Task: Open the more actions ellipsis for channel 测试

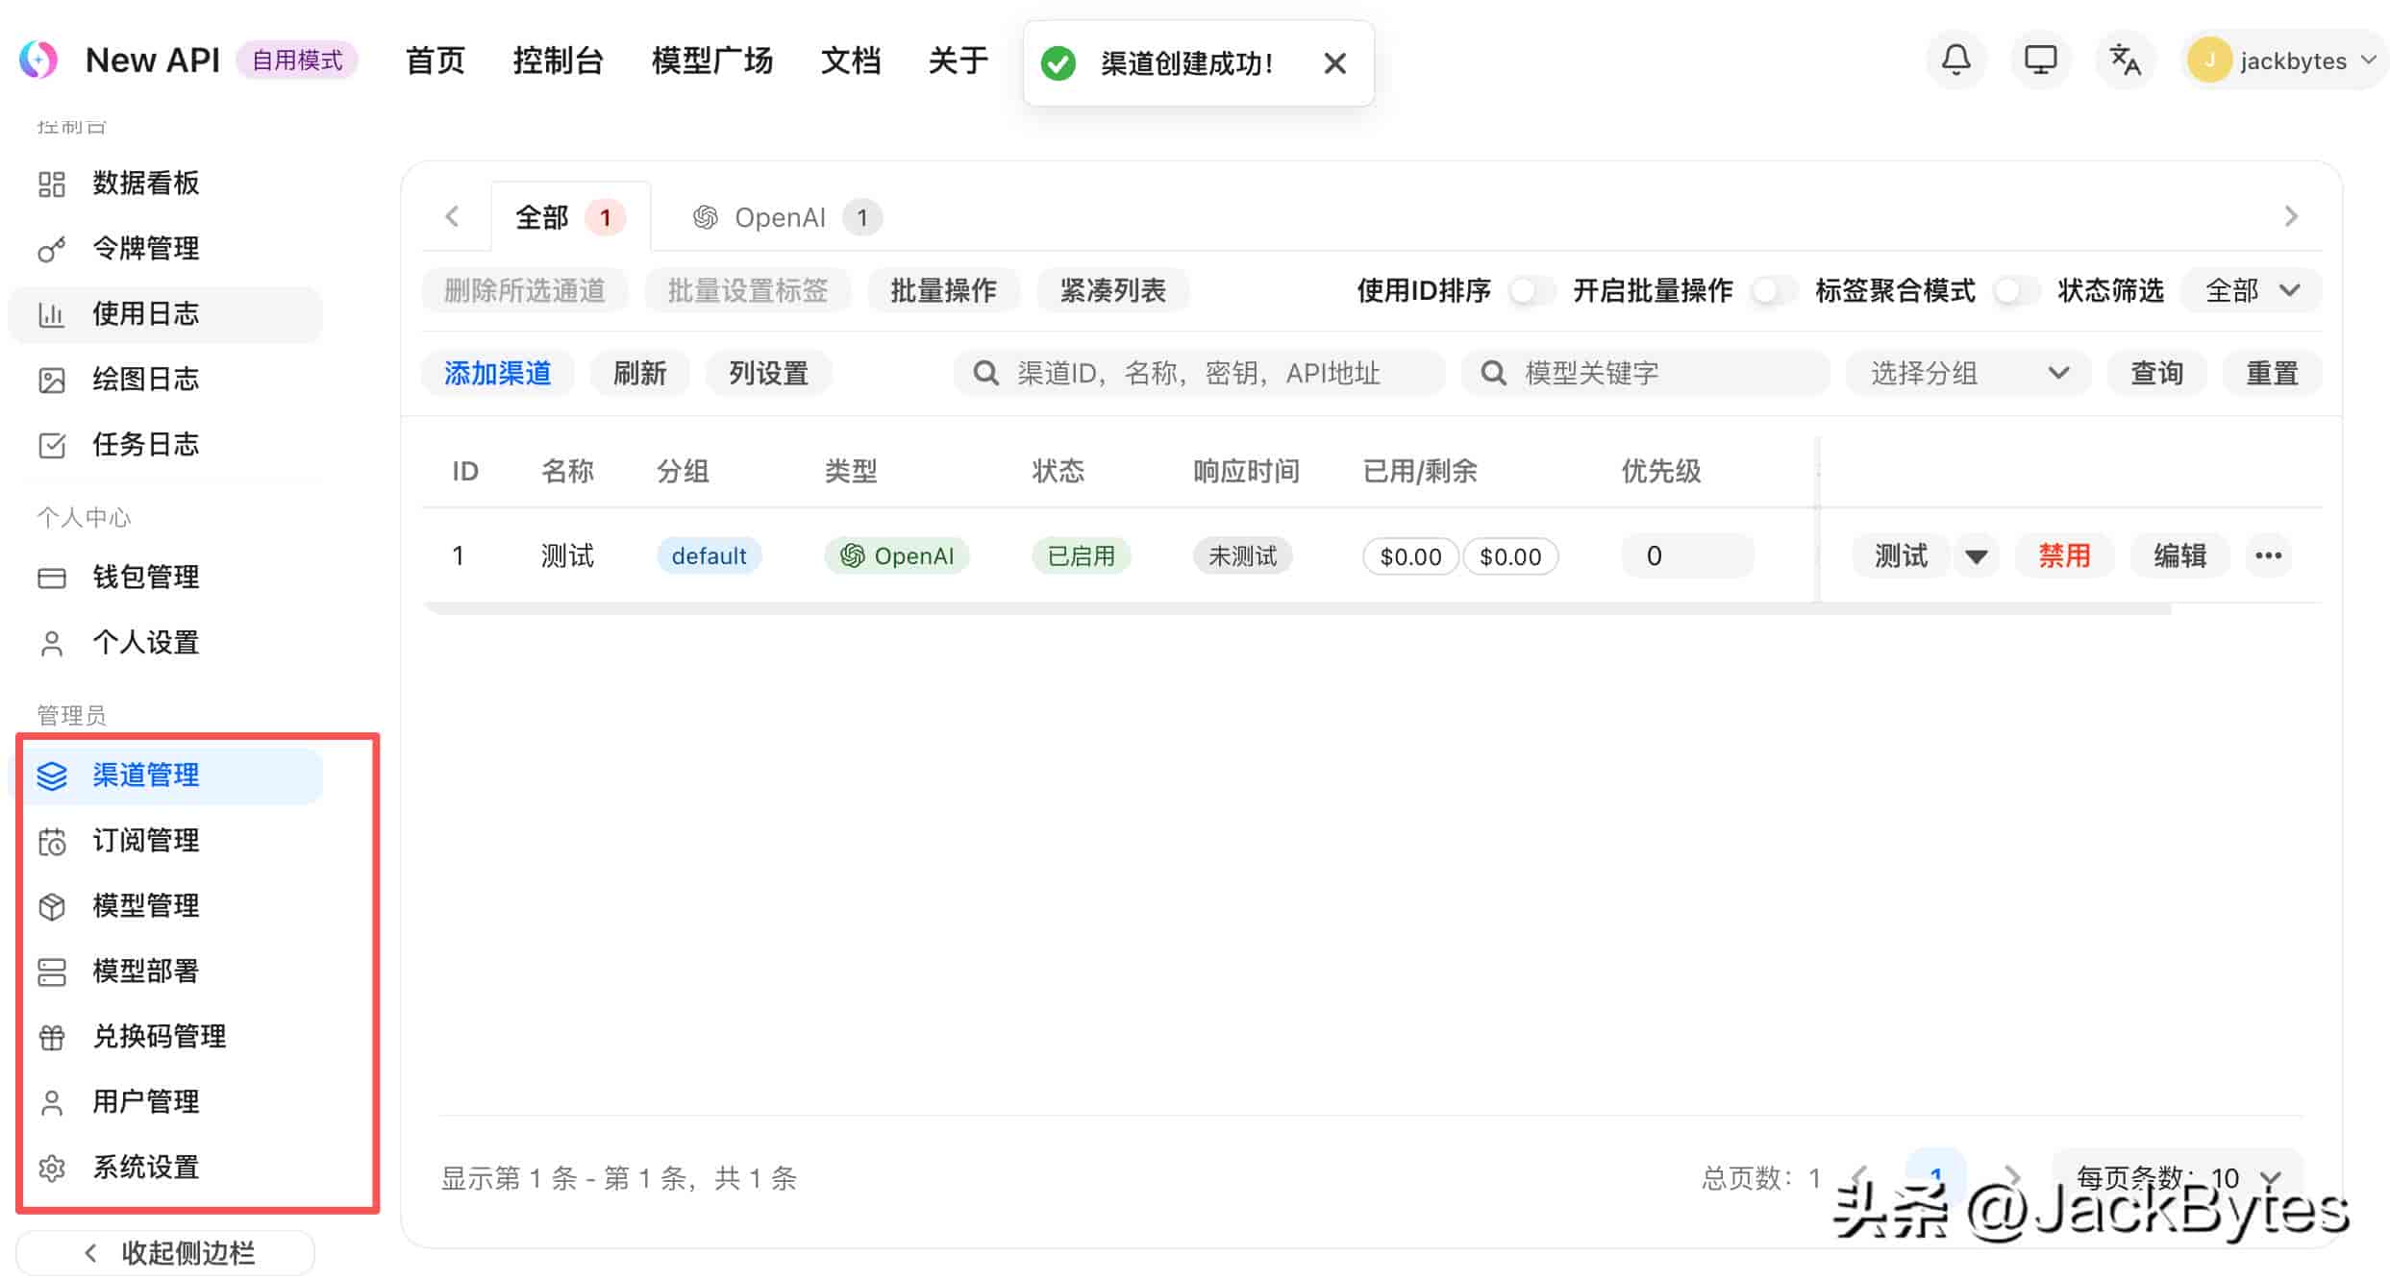Action: 2268,555
